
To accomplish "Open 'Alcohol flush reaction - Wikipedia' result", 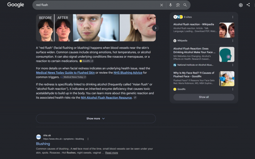I will point(194,24).
